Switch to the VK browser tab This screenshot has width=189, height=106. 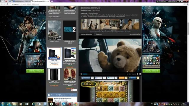click(10, 1)
